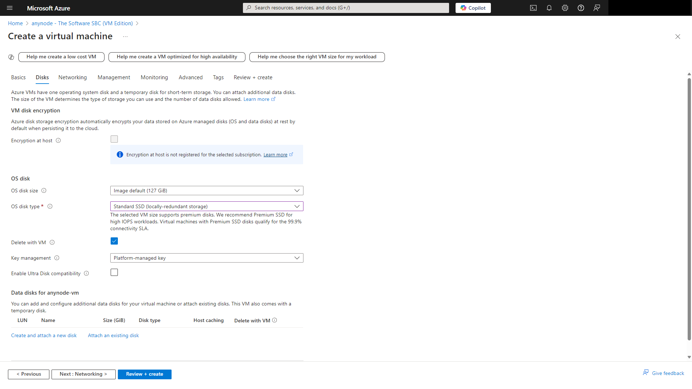Expand the OS disk size dropdown
692x389 pixels.
(207, 191)
